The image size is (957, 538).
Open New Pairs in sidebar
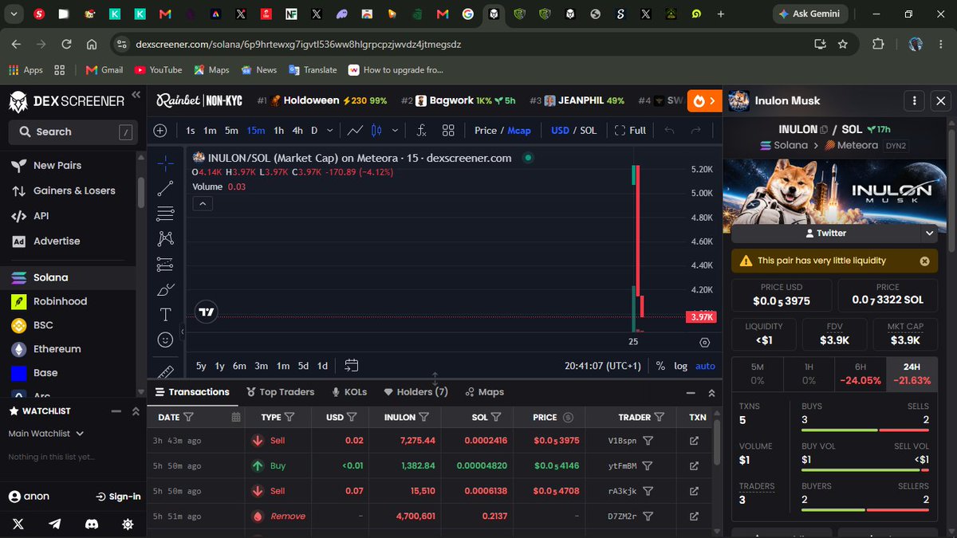(57, 166)
